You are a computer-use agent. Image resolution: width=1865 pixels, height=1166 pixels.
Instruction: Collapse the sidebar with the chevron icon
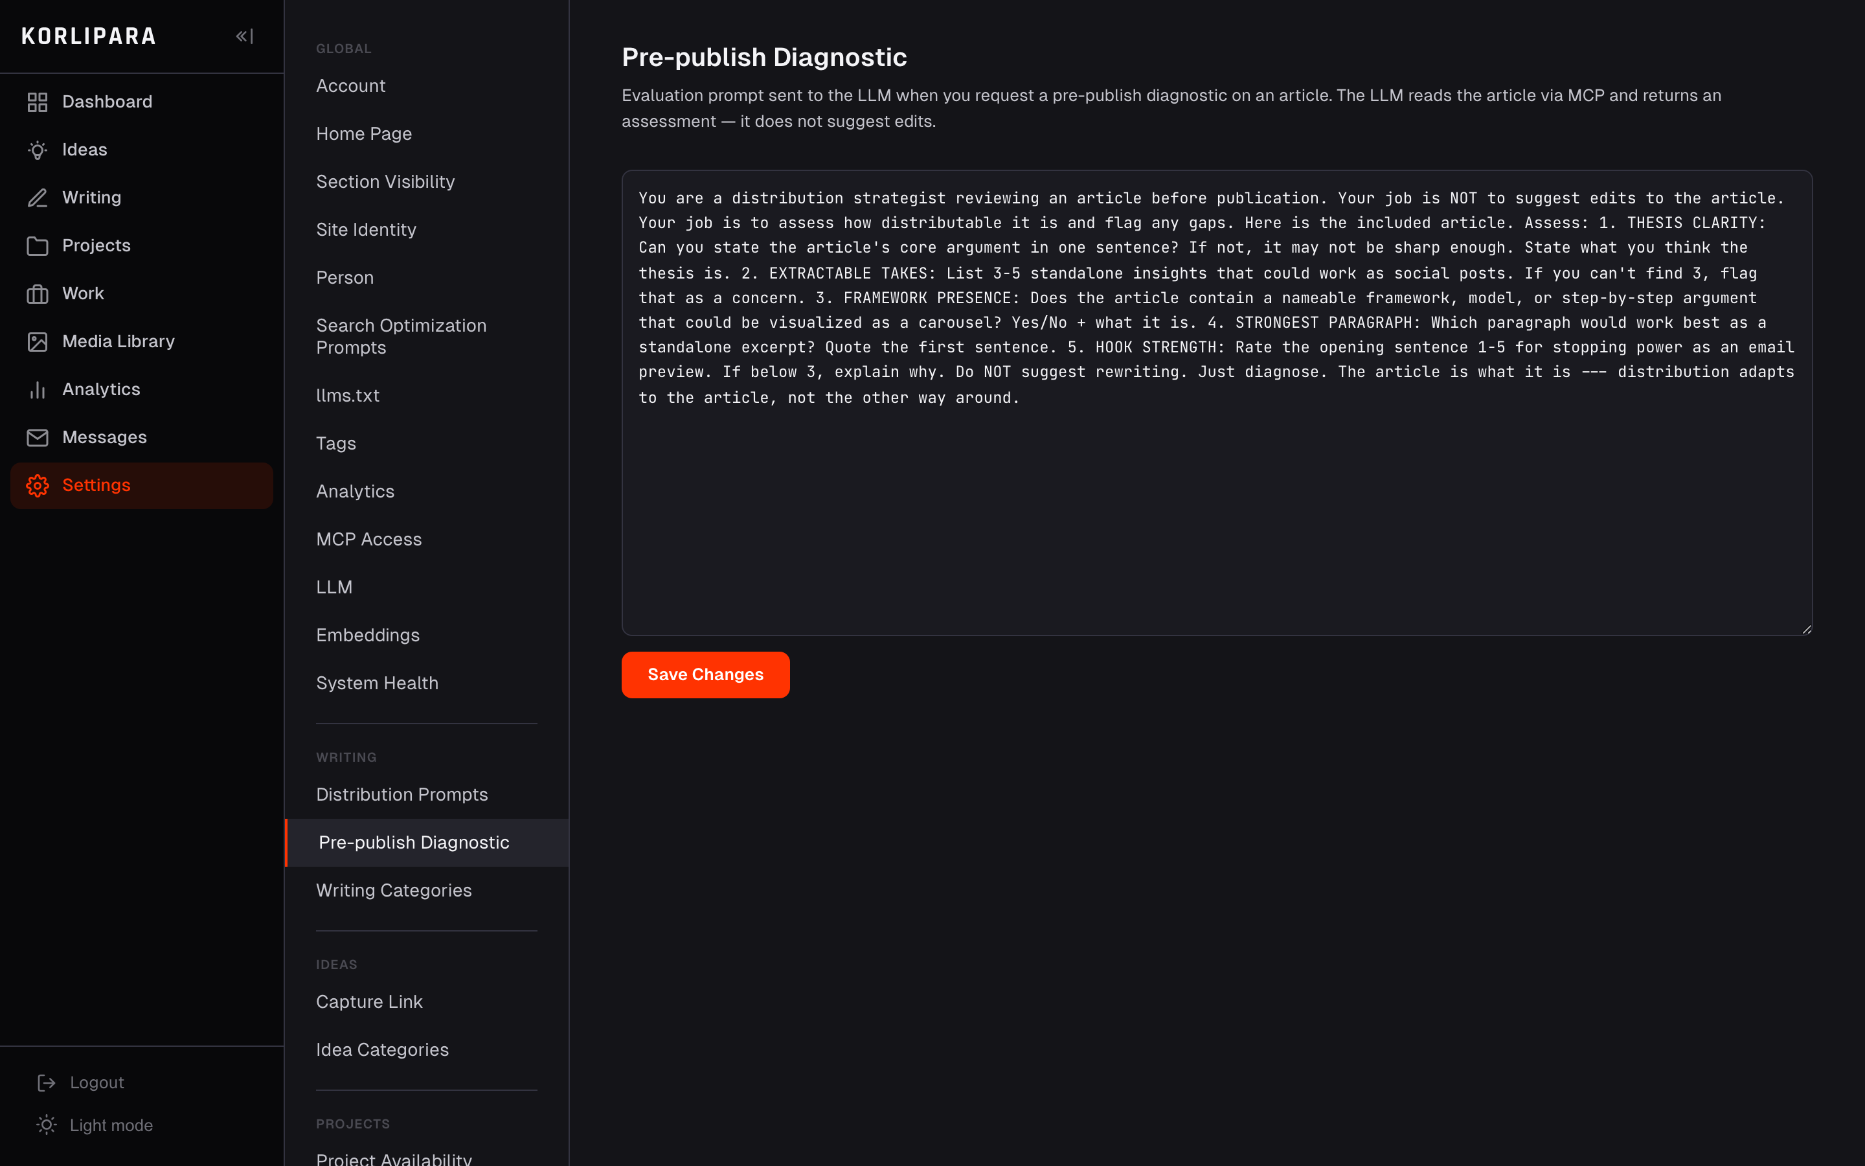pos(244,36)
